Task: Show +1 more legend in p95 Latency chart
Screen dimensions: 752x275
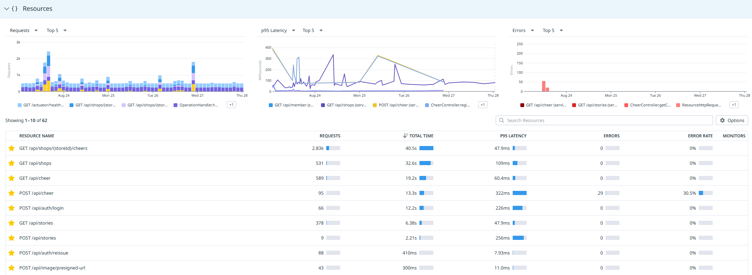Action: coord(483,105)
